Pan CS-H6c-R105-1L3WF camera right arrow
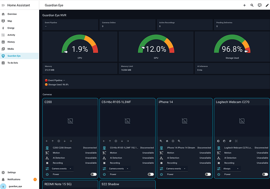Viewport: 270px width, 189px height. (x=128, y=141)
